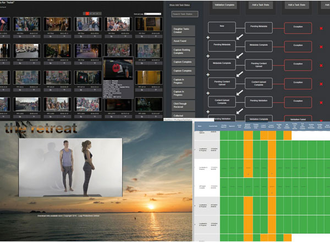Click plus icon above Pending Content Upload left node
330x242 pixels.
coord(208,74)
